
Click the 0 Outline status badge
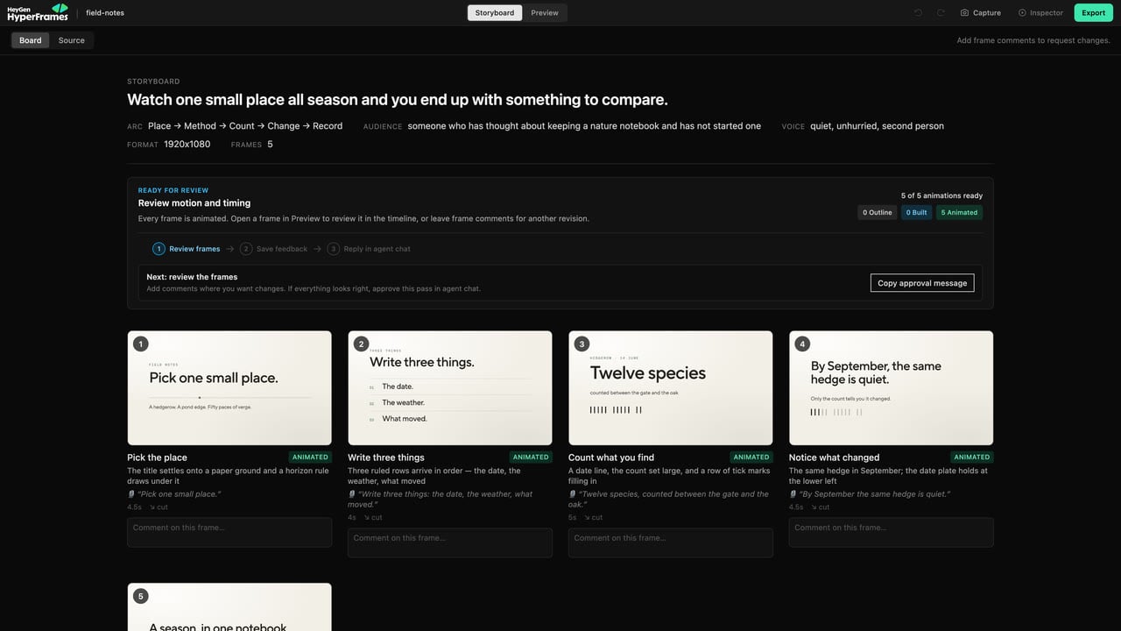coord(878,212)
